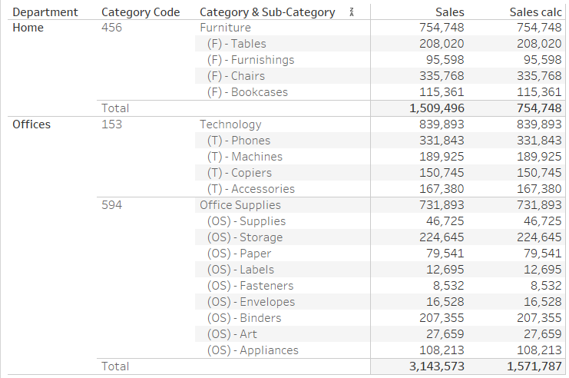569x378 pixels.
Task: Click the (T) - Phones sub-category
Action: pos(239,141)
